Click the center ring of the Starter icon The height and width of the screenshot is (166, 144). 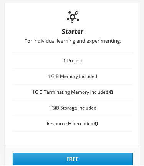coord(73,17)
